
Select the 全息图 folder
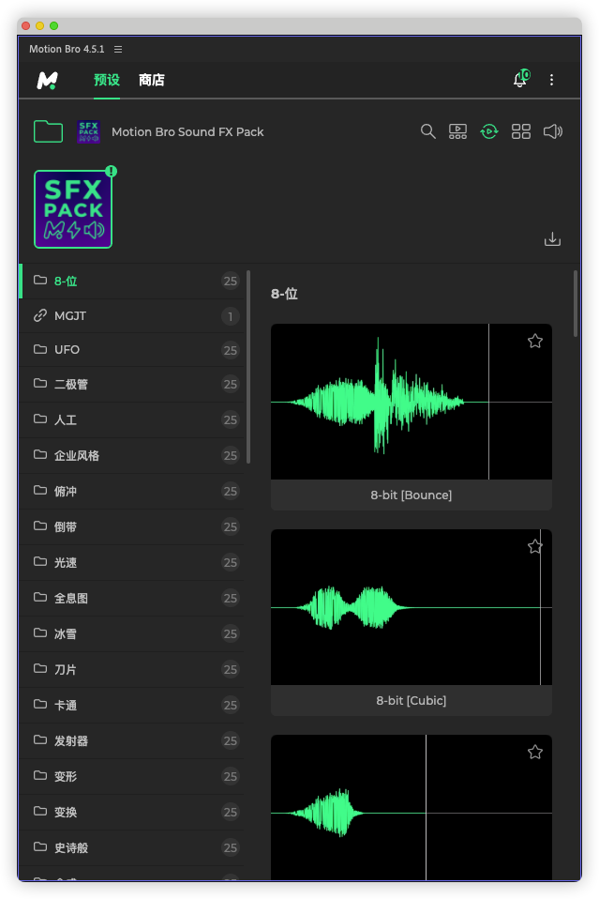(132, 598)
